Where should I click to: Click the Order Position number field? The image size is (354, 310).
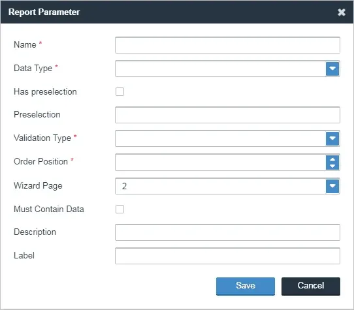[x=221, y=163]
